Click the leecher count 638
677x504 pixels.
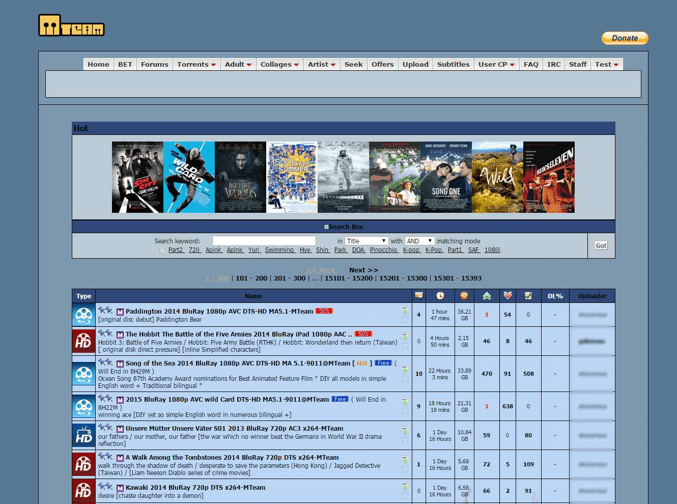pos(507,406)
